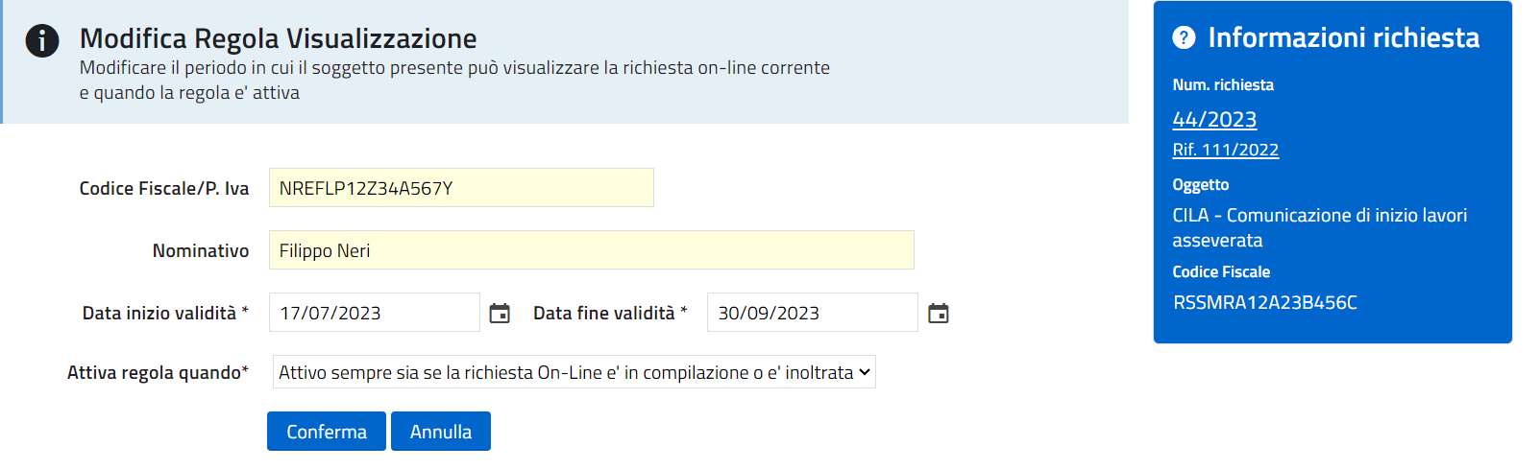The image size is (1540, 469).
Task: Select the end date field showing 30/09/2023
Action: (x=812, y=313)
